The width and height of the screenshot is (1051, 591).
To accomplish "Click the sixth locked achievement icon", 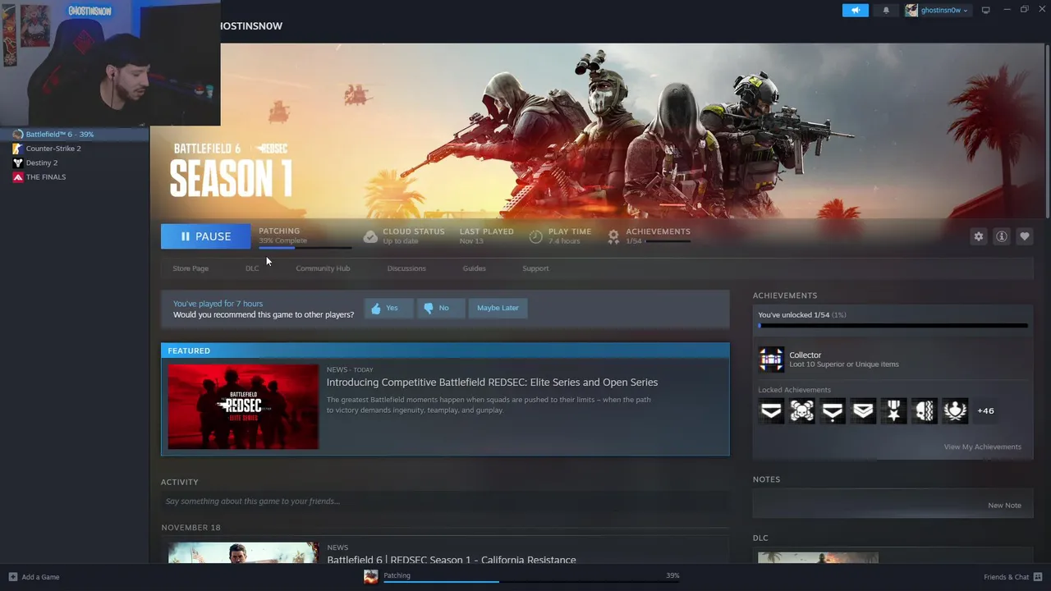I will [x=925, y=410].
